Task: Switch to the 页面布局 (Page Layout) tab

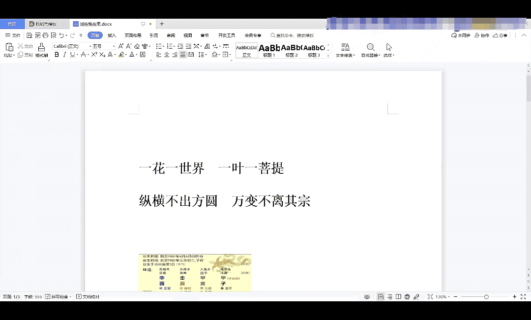Action: 133,35
